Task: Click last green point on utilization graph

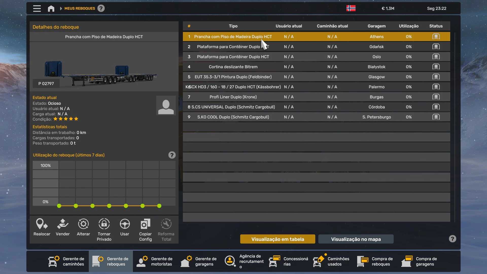Action: [159, 206]
